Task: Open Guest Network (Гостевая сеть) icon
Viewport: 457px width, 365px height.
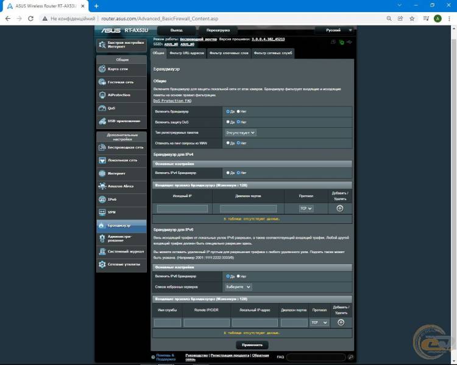Action: pos(102,82)
